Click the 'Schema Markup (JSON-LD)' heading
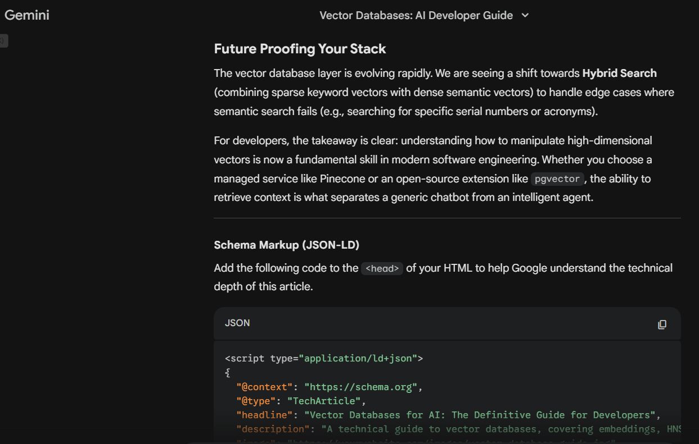Viewport: 699px width, 444px height. (x=286, y=245)
